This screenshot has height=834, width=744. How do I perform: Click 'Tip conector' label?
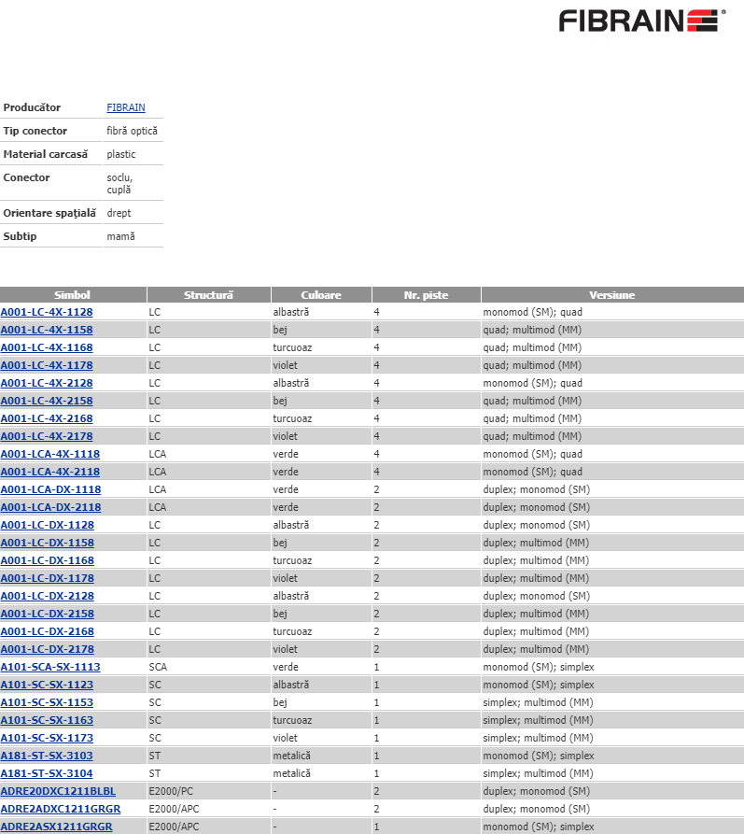[x=35, y=131]
